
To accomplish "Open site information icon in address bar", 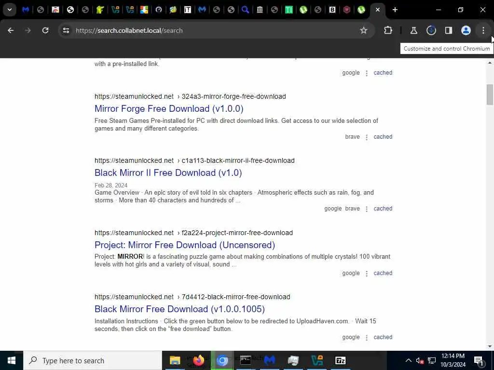I will point(66,30).
